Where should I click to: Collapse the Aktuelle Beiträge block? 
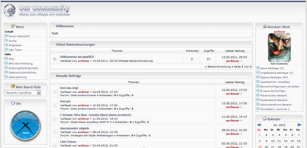53,76
